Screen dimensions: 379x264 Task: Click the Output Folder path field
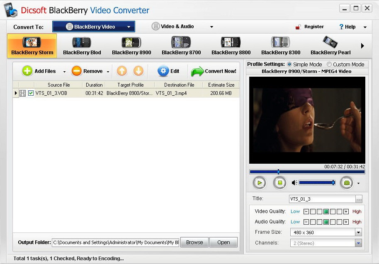(x=116, y=242)
